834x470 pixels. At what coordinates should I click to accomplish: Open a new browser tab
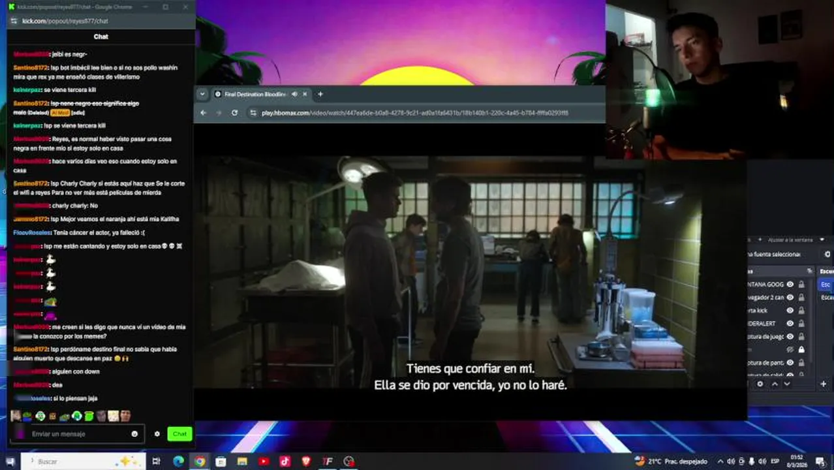[x=320, y=94]
